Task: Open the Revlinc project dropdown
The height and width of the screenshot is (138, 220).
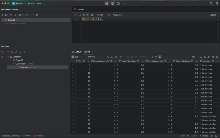Action: click(19, 3)
